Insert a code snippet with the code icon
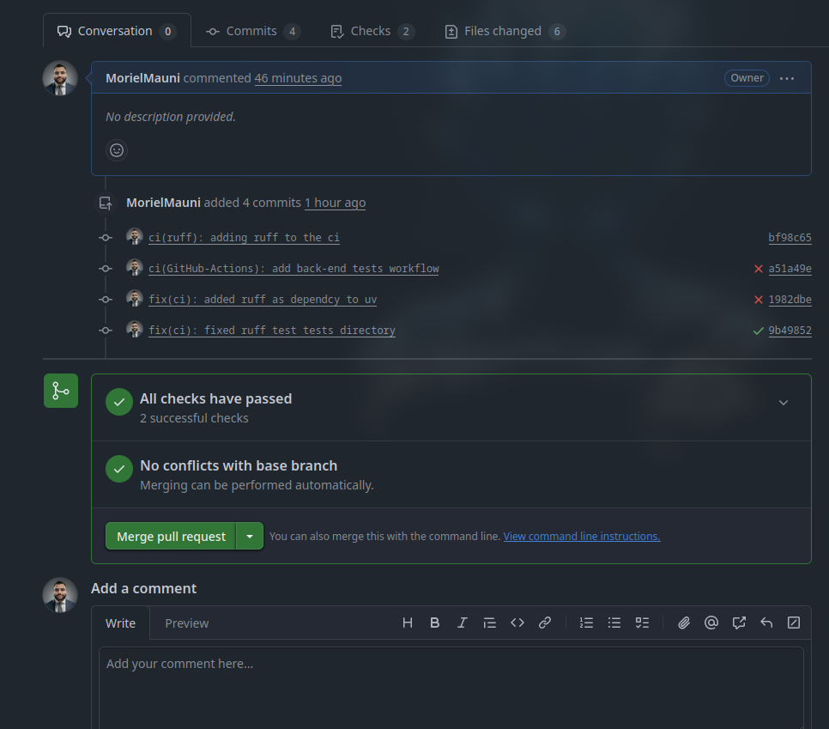 tap(517, 623)
